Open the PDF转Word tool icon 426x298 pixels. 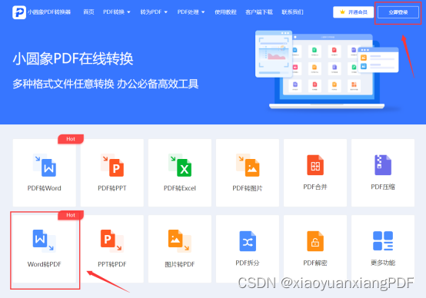pos(45,165)
